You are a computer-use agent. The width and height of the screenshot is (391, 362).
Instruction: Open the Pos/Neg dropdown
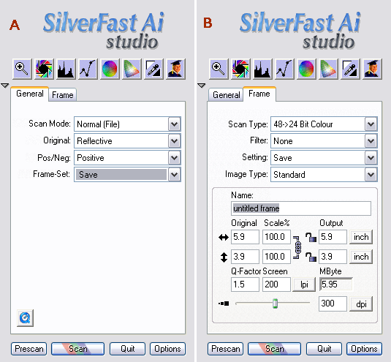127,158
